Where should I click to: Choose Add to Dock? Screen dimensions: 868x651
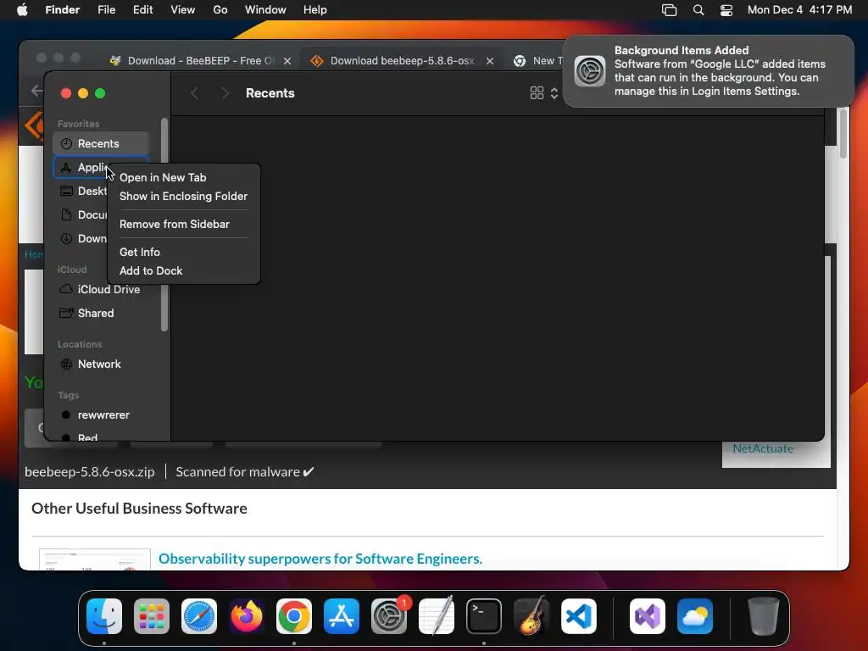tap(151, 270)
